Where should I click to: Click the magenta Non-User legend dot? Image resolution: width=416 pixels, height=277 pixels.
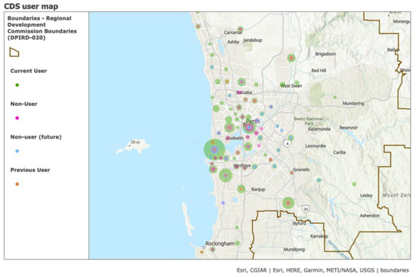click(17, 118)
